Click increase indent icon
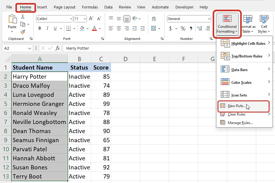This screenshot has width=275, height=183. pos(142,28)
